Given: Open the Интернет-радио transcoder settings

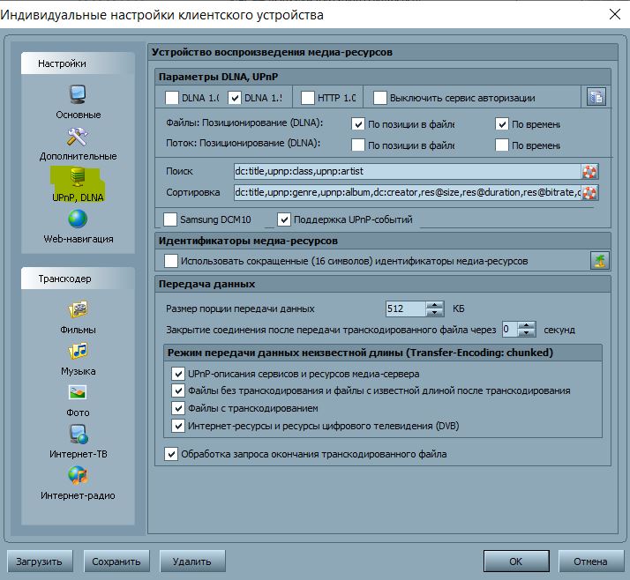Looking at the screenshot, I should click(78, 476).
